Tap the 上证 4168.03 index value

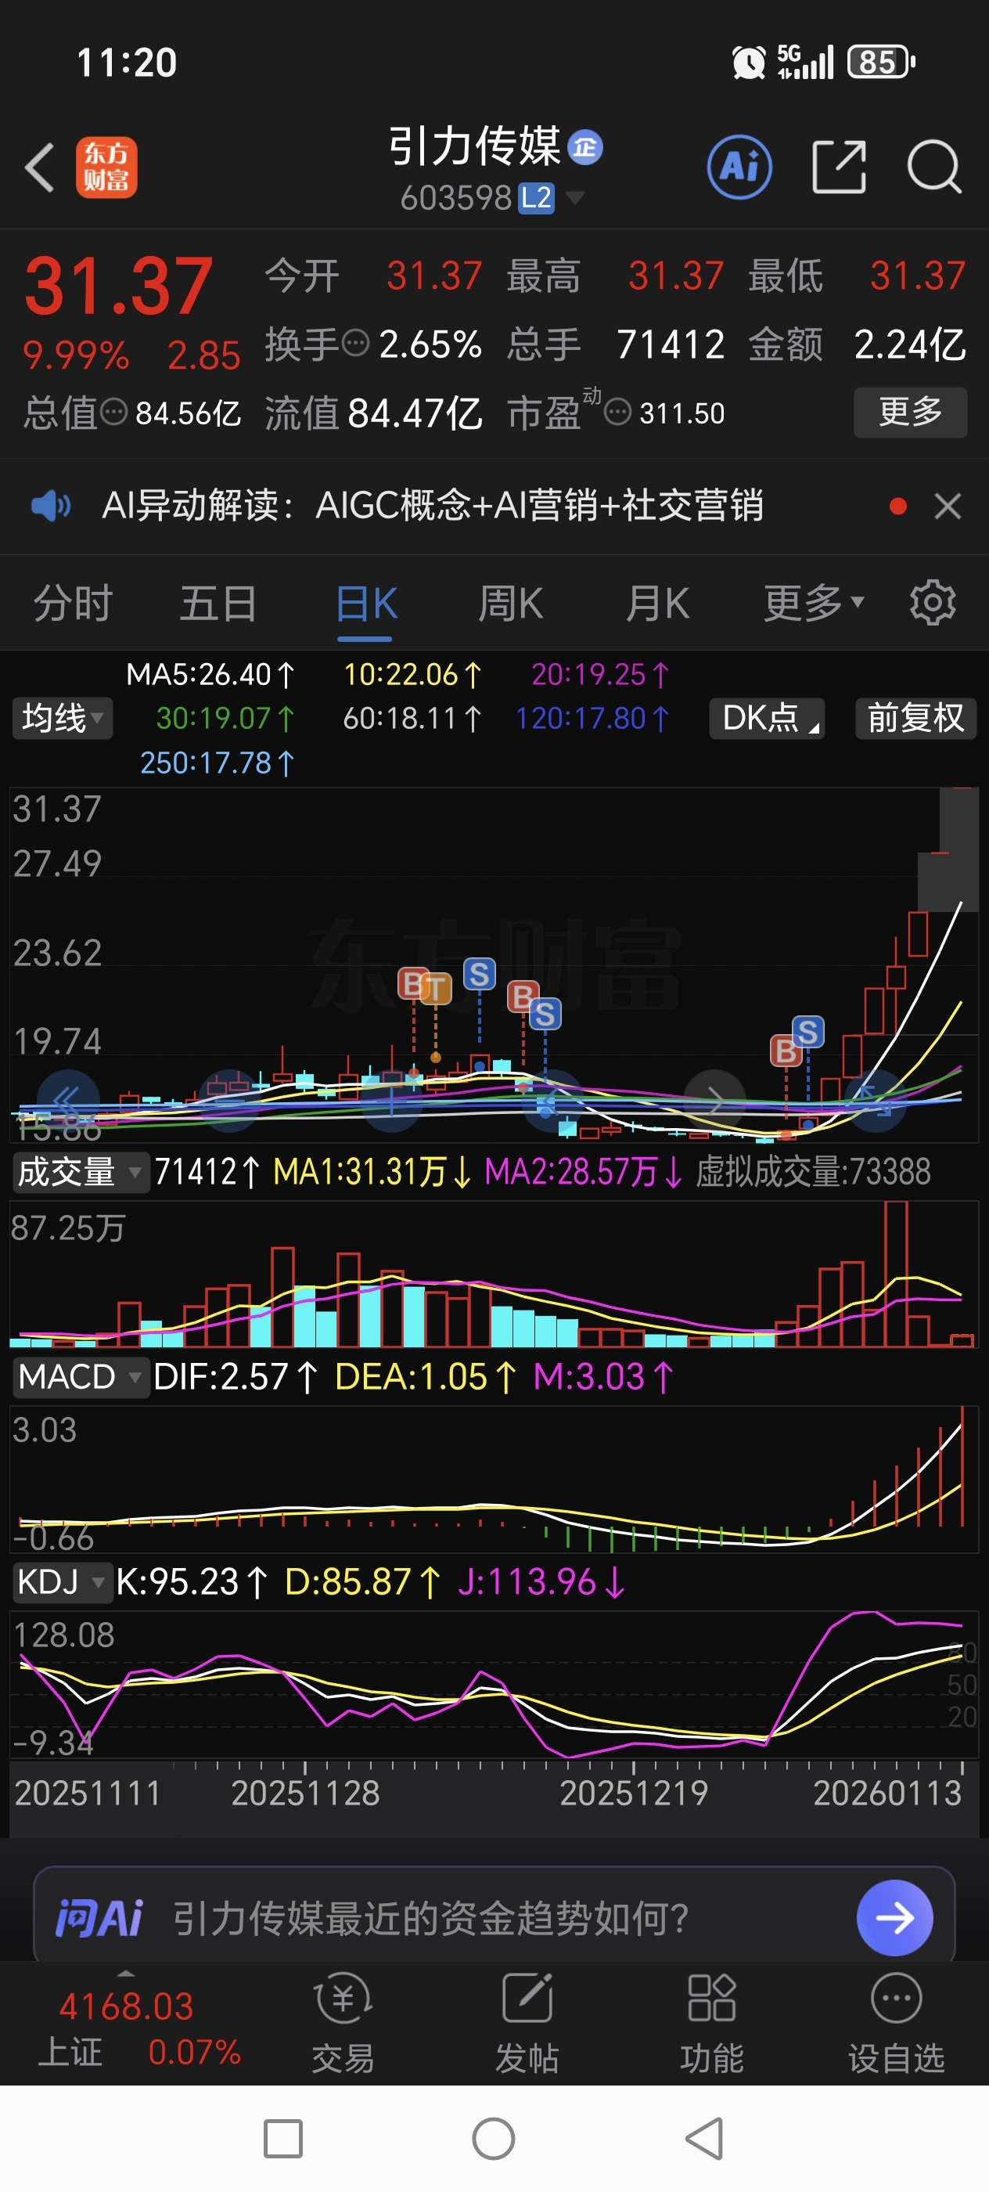pyautogui.click(x=126, y=2006)
